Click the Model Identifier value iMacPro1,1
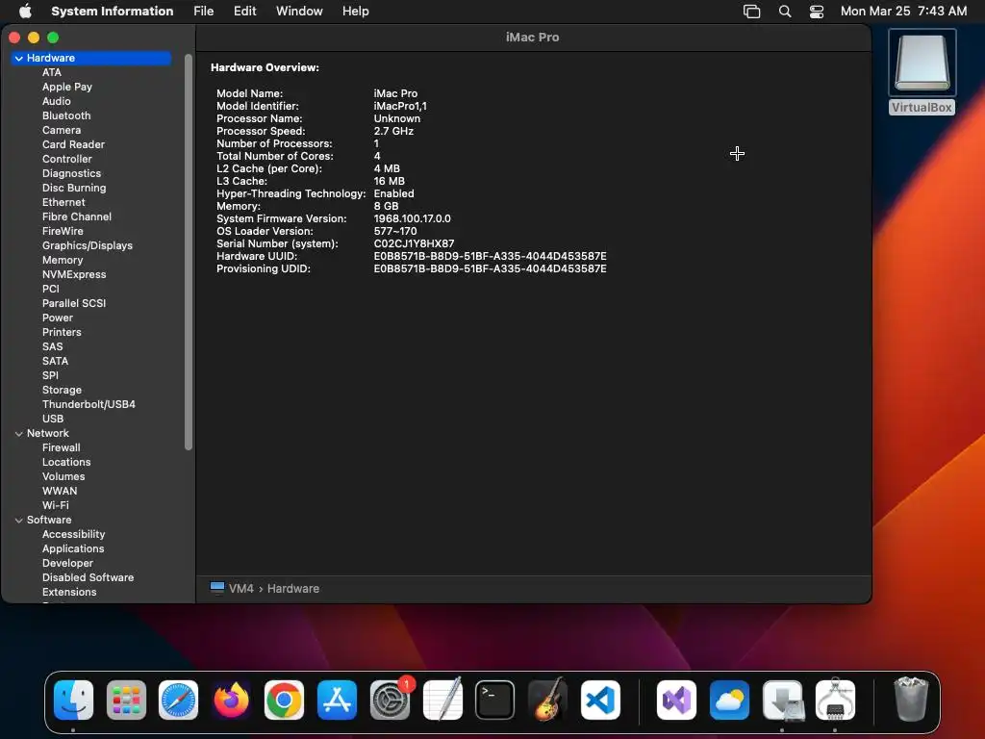This screenshot has width=985, height=739. coord(400,106)
